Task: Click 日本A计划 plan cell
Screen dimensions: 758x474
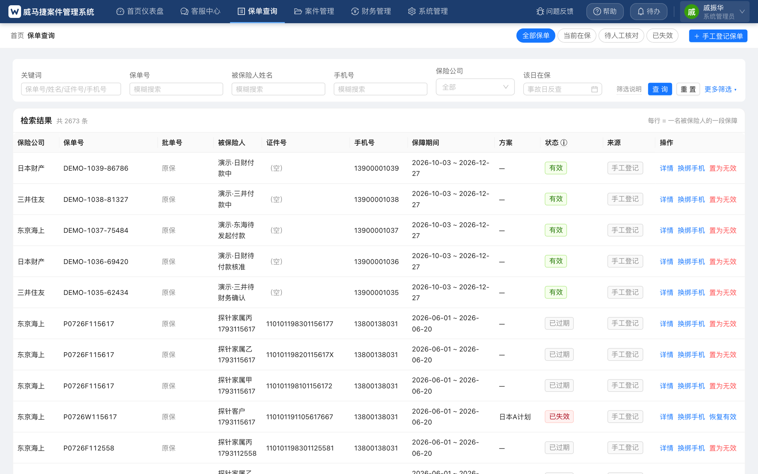Action: click(x=515, y=417)
